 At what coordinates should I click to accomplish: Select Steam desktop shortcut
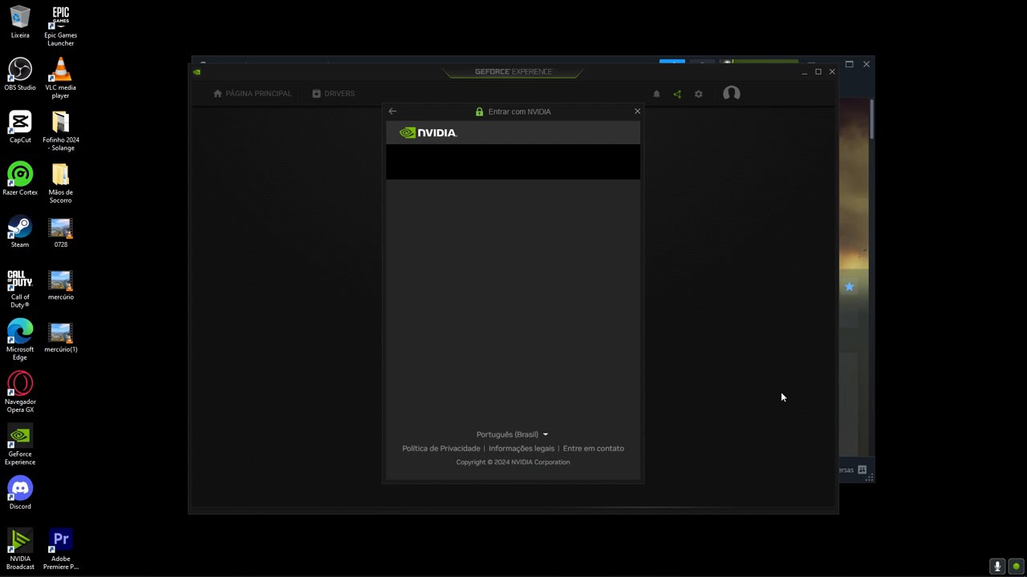20,231
